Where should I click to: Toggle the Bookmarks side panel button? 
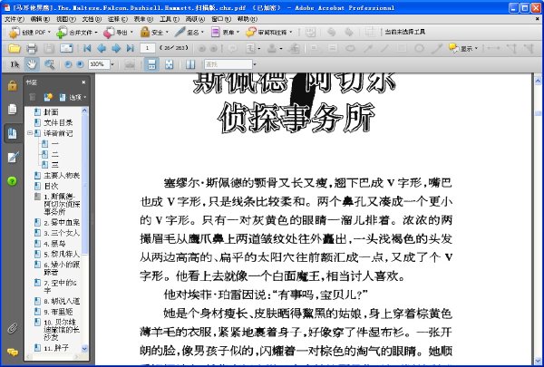coord(13,133)
